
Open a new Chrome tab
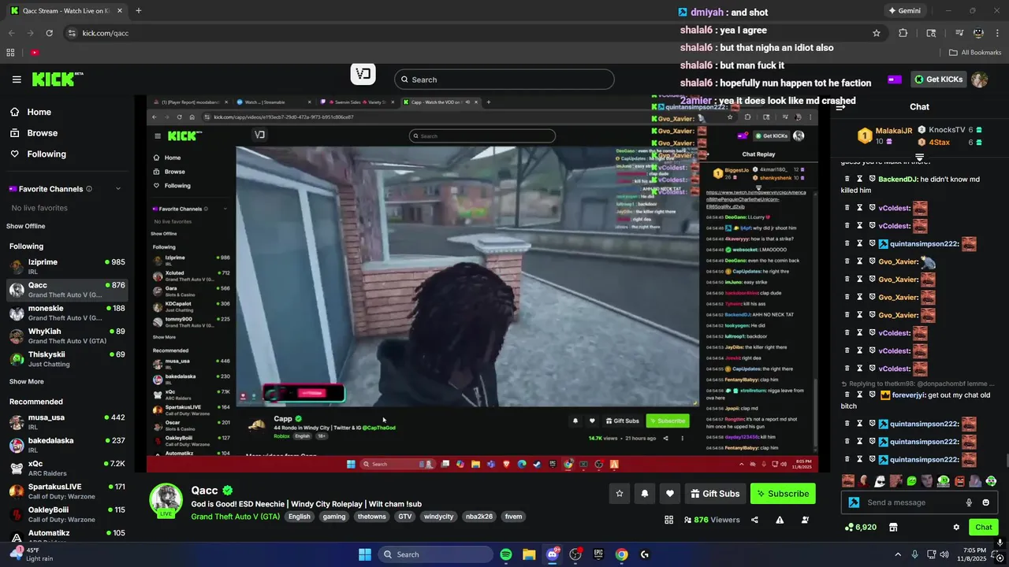[139, 11]
